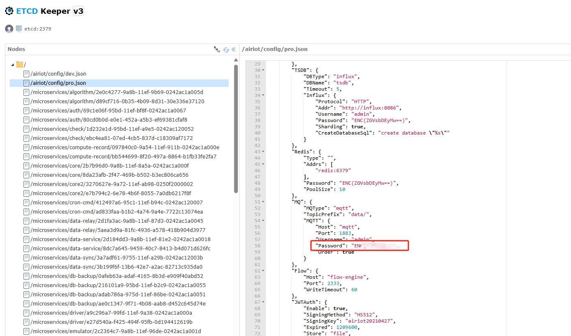Click file icon of data-sync/3a7adf61 node
Image resolution: width=571 pixels, height=336 pixels.
(x=26, y=258)
